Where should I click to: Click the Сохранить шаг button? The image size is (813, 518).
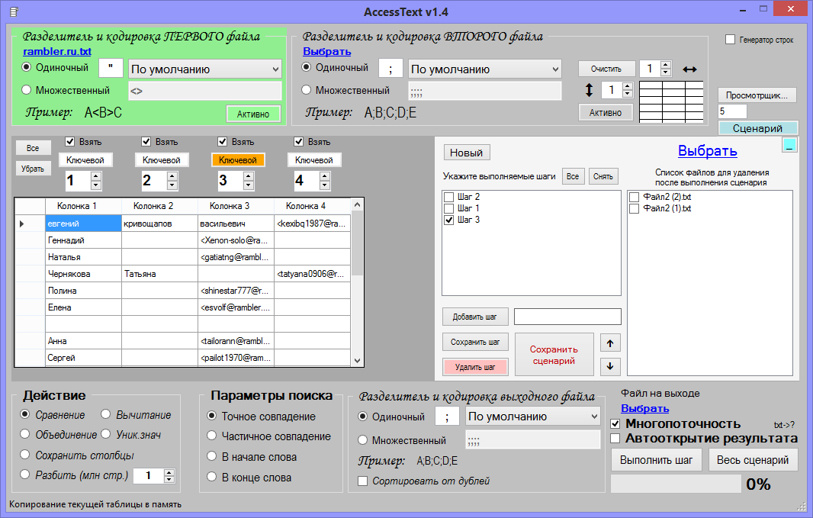pyautogui.click(x=474, y=343)
